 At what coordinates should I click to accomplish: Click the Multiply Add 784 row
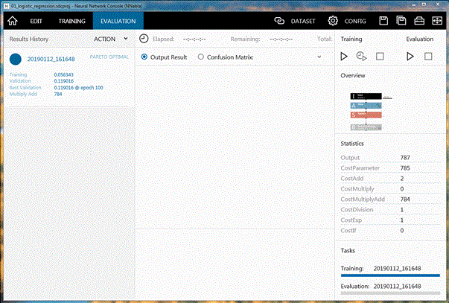click(x=36, y=94)
